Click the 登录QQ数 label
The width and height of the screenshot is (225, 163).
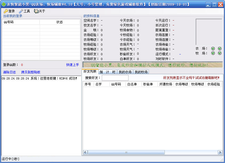(x=11, y=65)
